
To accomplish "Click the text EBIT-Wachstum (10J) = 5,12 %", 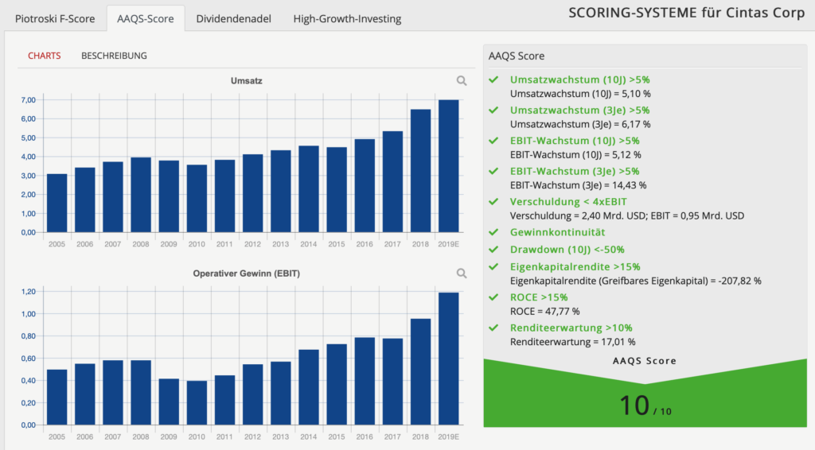I will pos(575,155).
